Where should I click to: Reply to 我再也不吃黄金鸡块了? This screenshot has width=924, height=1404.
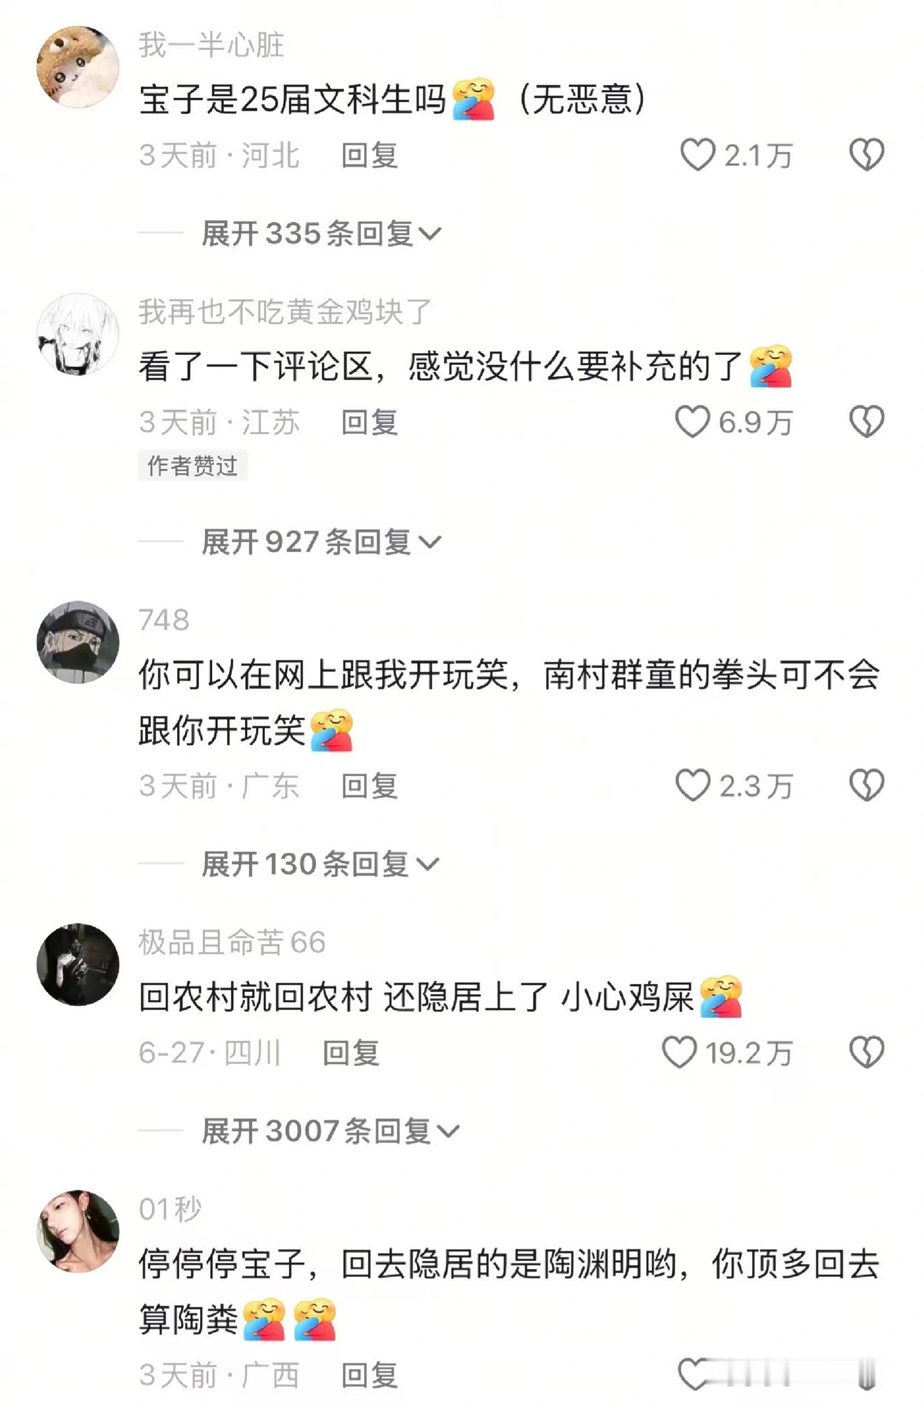pyautogui.click(x=370, y=422)
